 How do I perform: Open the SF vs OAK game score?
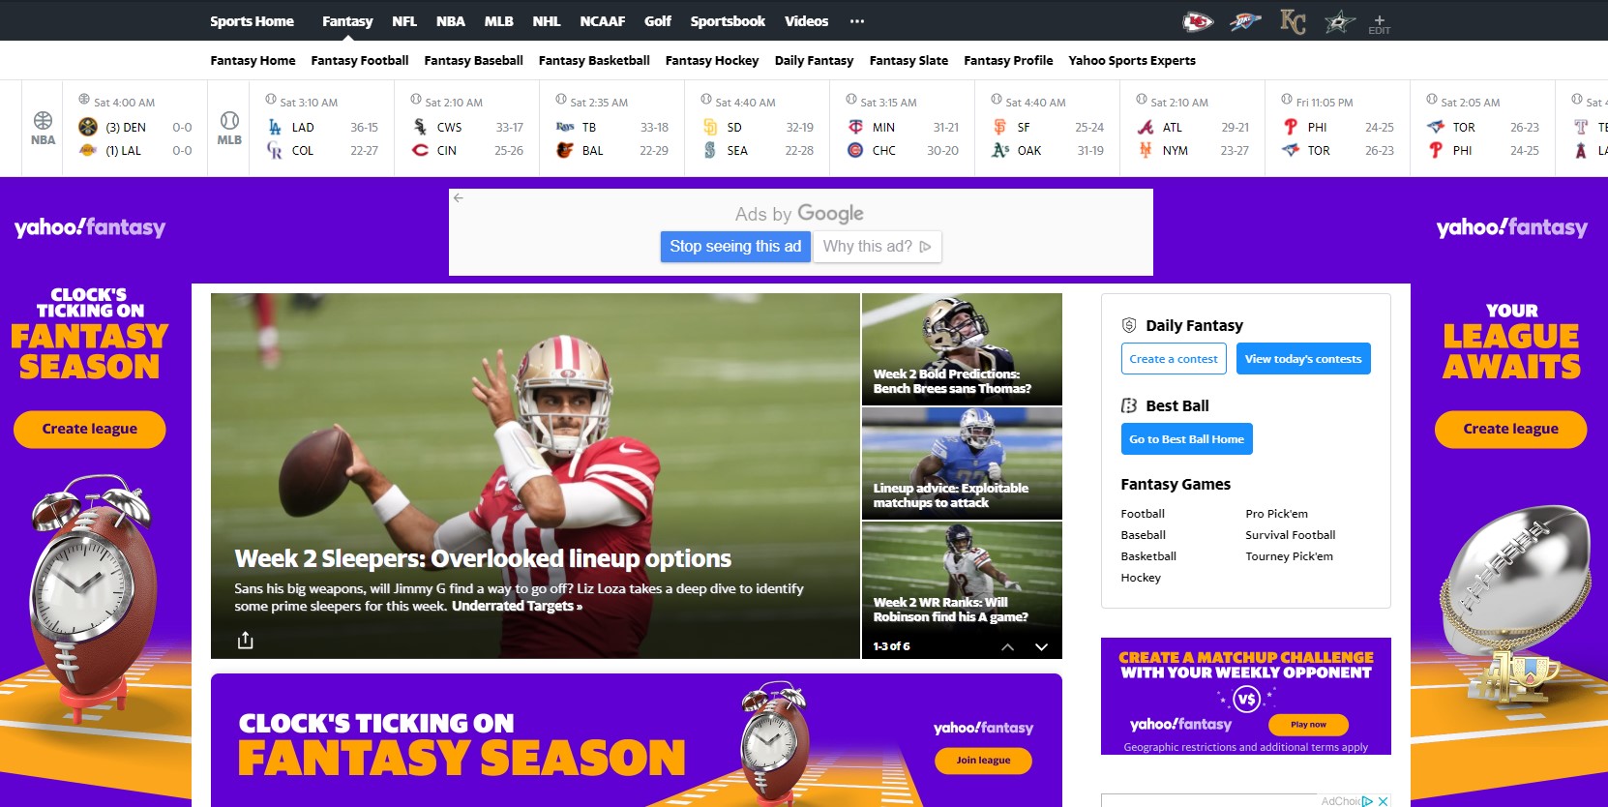[x=1048, y=128]
